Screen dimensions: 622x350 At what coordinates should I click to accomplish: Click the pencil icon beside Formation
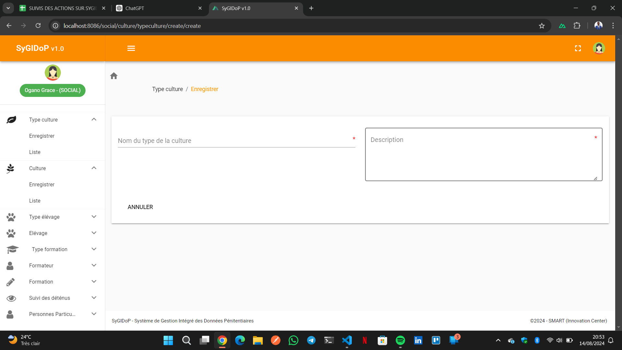pyautogui.click(x=10, y=282)
